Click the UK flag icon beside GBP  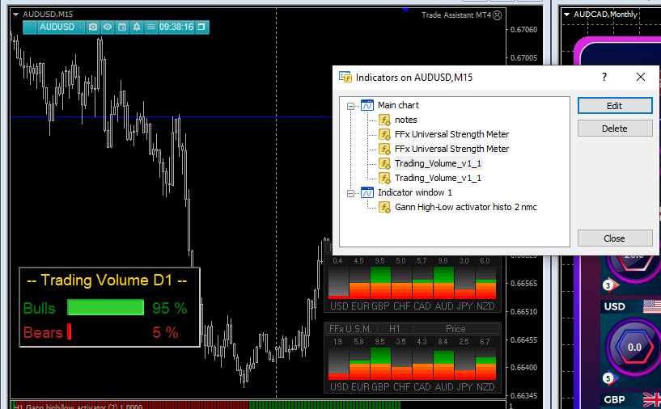[652, 399]
